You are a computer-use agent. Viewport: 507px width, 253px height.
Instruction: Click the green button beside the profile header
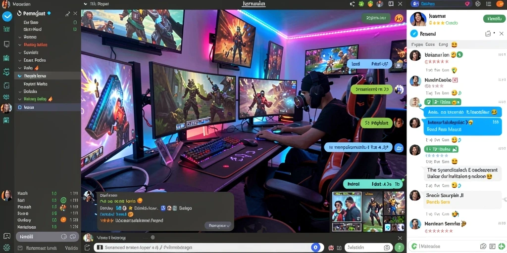pyautogui.click(x=494, y=19)
